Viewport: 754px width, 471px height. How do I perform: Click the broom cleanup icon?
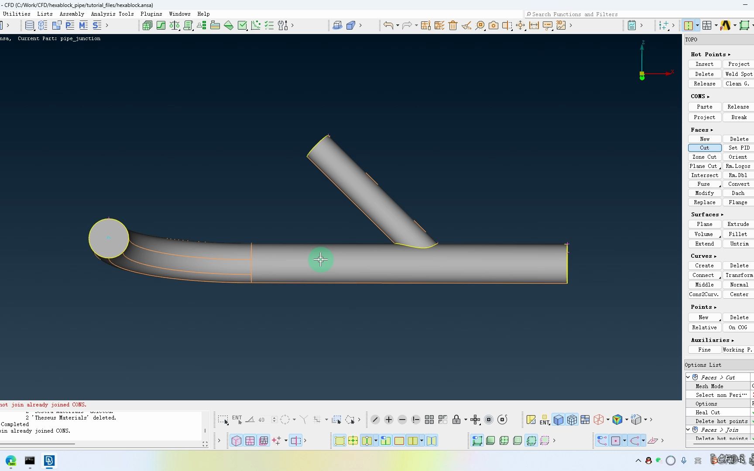click(466, 25)
